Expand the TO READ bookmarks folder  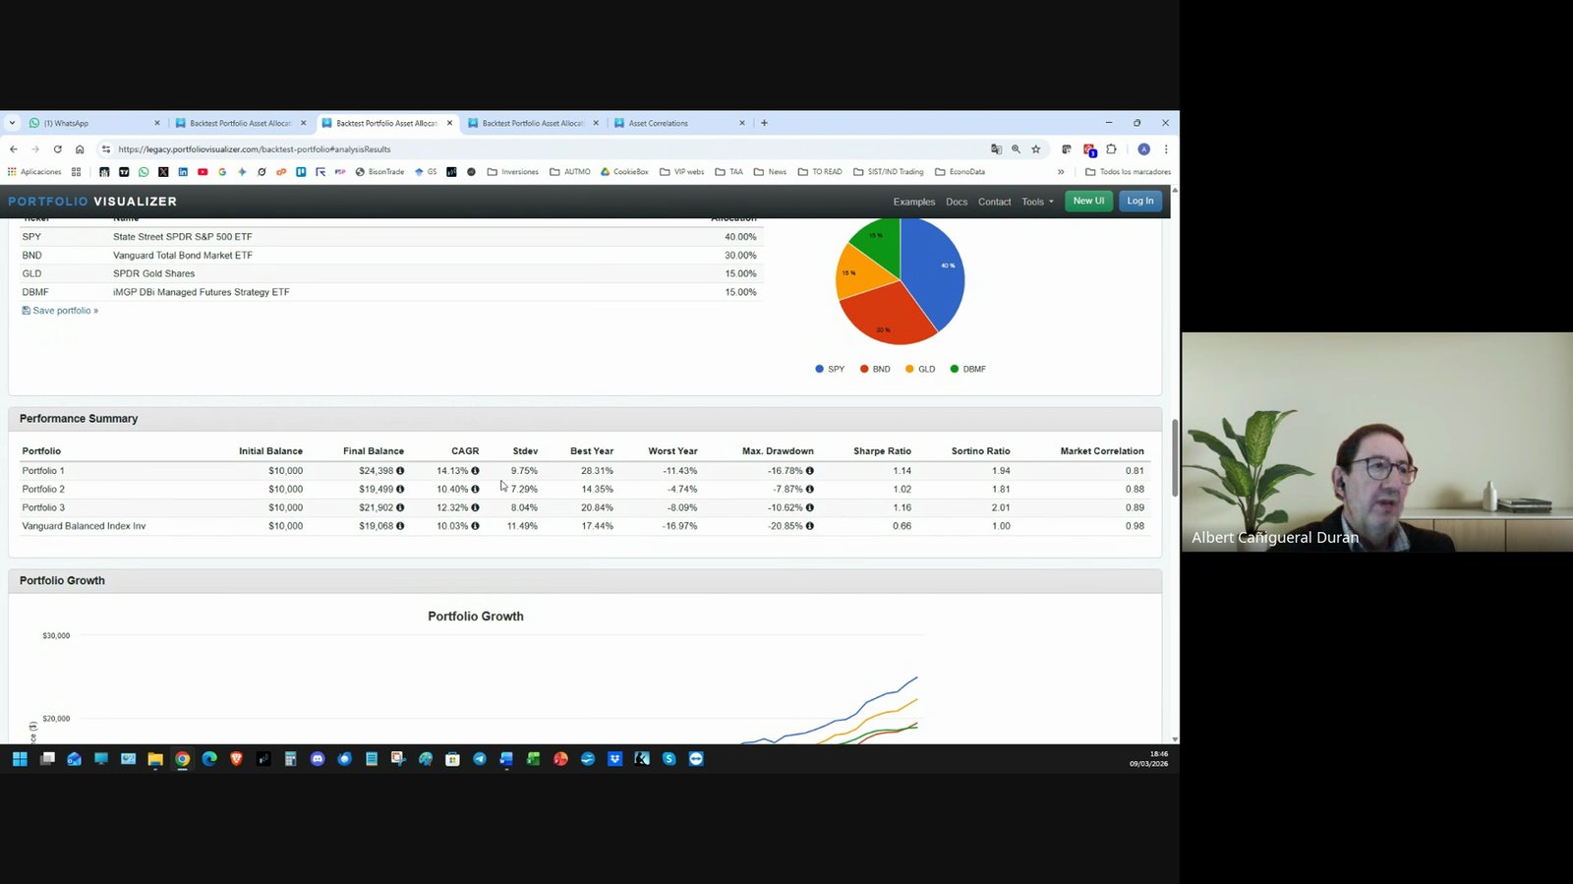coord(820,172)
